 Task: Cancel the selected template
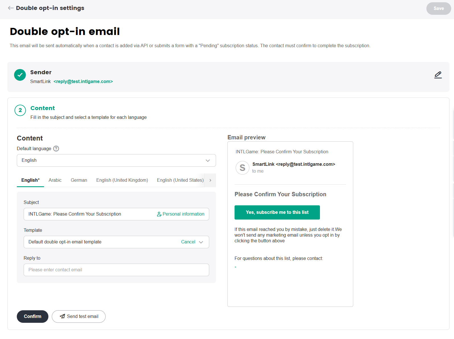pyautogui.click(x=188, y=242)
